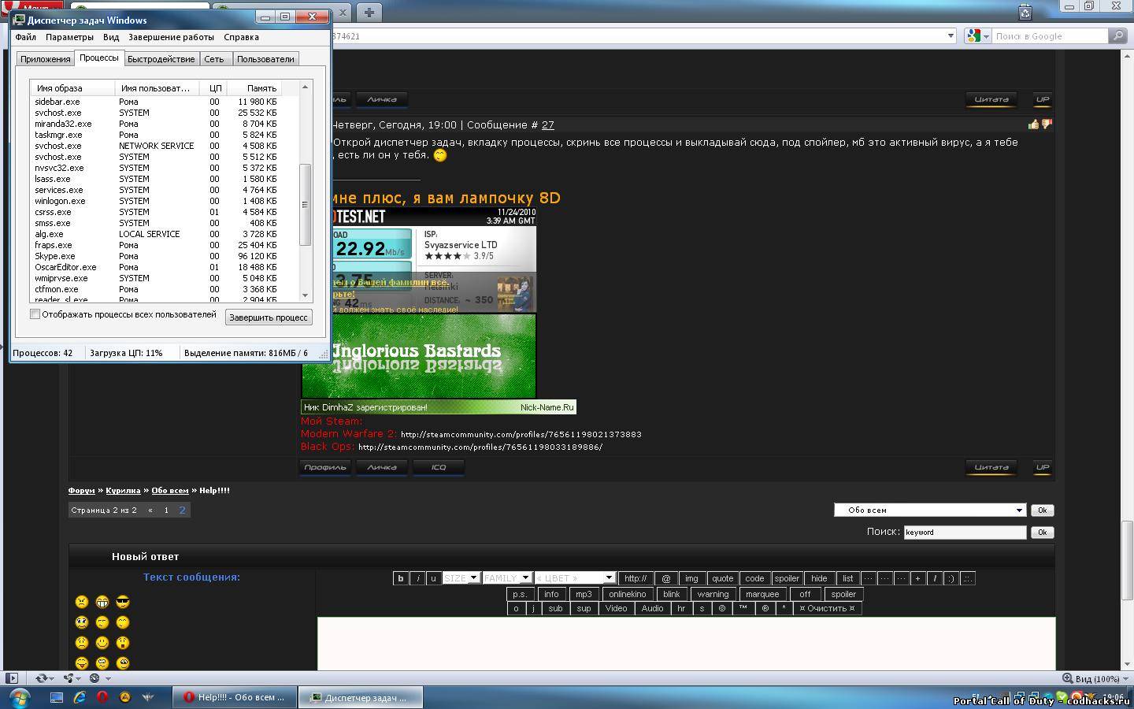1134x709 pixels.
Task: Insert the angry smiley in first row
Action: coord(81,602)
